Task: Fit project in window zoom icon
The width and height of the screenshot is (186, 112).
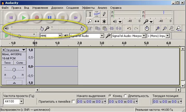Action: (x=178, y=28)
